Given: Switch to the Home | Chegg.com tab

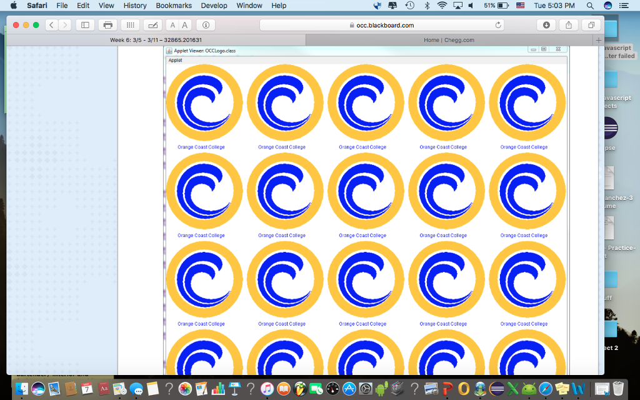Looking at the screenshot, I should pos(450,39).
